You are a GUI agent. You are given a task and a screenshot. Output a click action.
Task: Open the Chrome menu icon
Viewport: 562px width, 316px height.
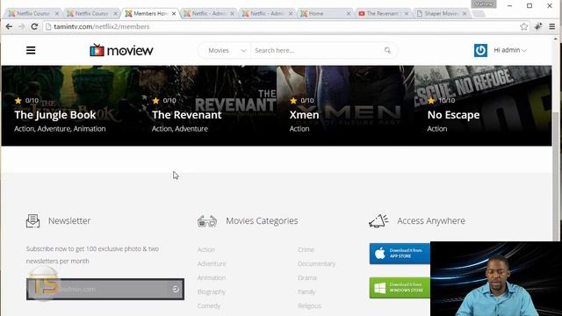pyautogui.click(x=552, y=26)
